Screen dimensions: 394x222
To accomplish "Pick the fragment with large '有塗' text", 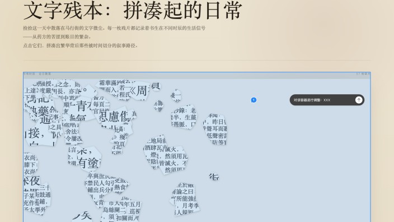I will (x=89, y=159).
